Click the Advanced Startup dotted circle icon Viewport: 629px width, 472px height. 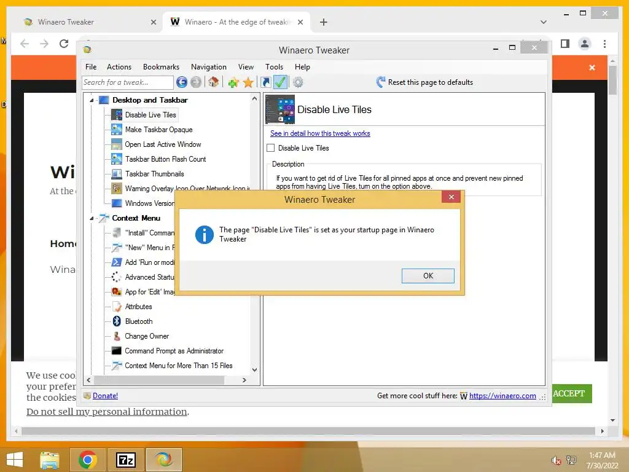[117, 277]
